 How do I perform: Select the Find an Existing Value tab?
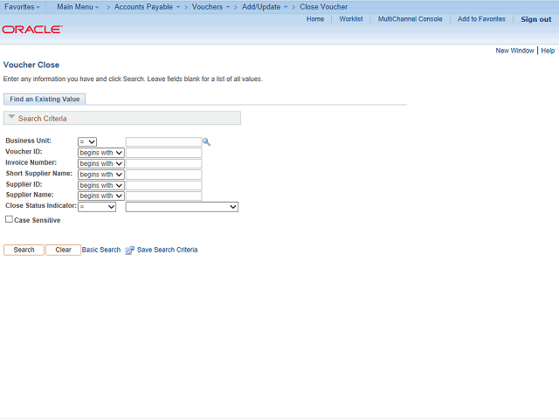coord(45,99)
